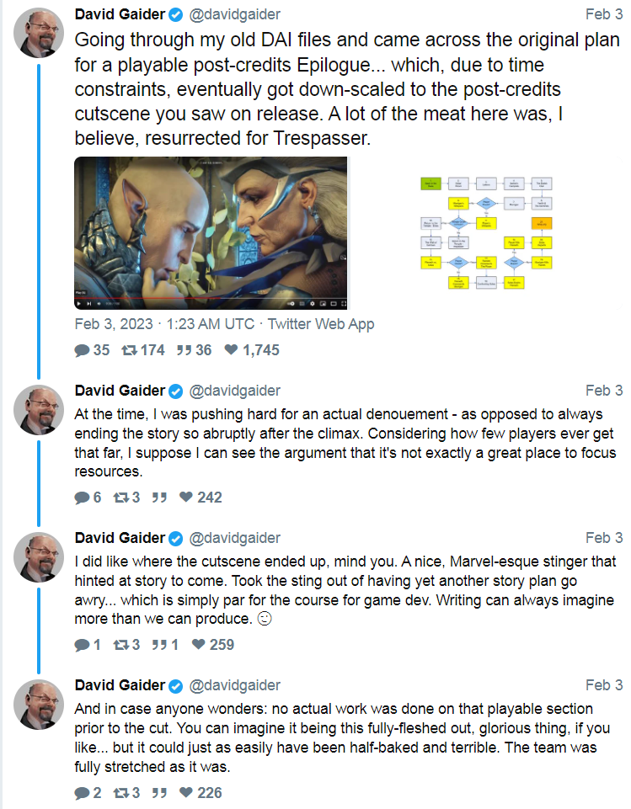
Task: Like the last tweet with 226 likes
Action: [184, 792]
